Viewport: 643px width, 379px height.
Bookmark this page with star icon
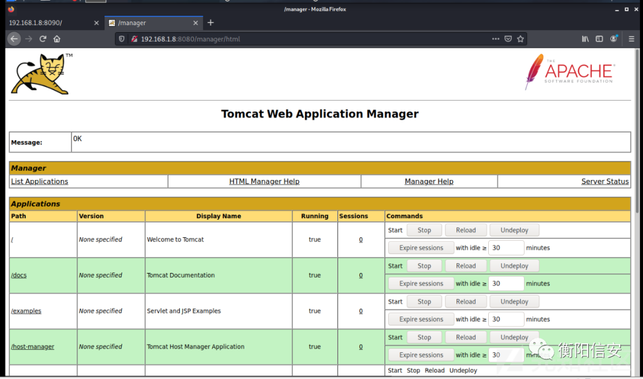[520, 39]
